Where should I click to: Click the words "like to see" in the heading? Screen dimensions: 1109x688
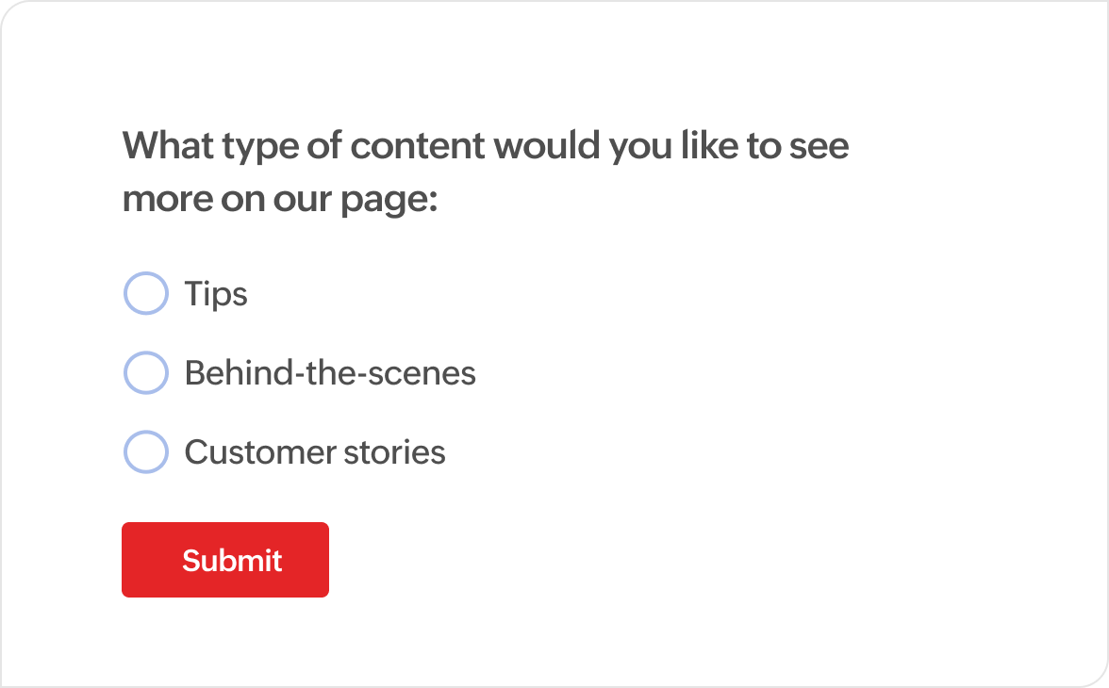pyautogui.click(x=766, y=146)
